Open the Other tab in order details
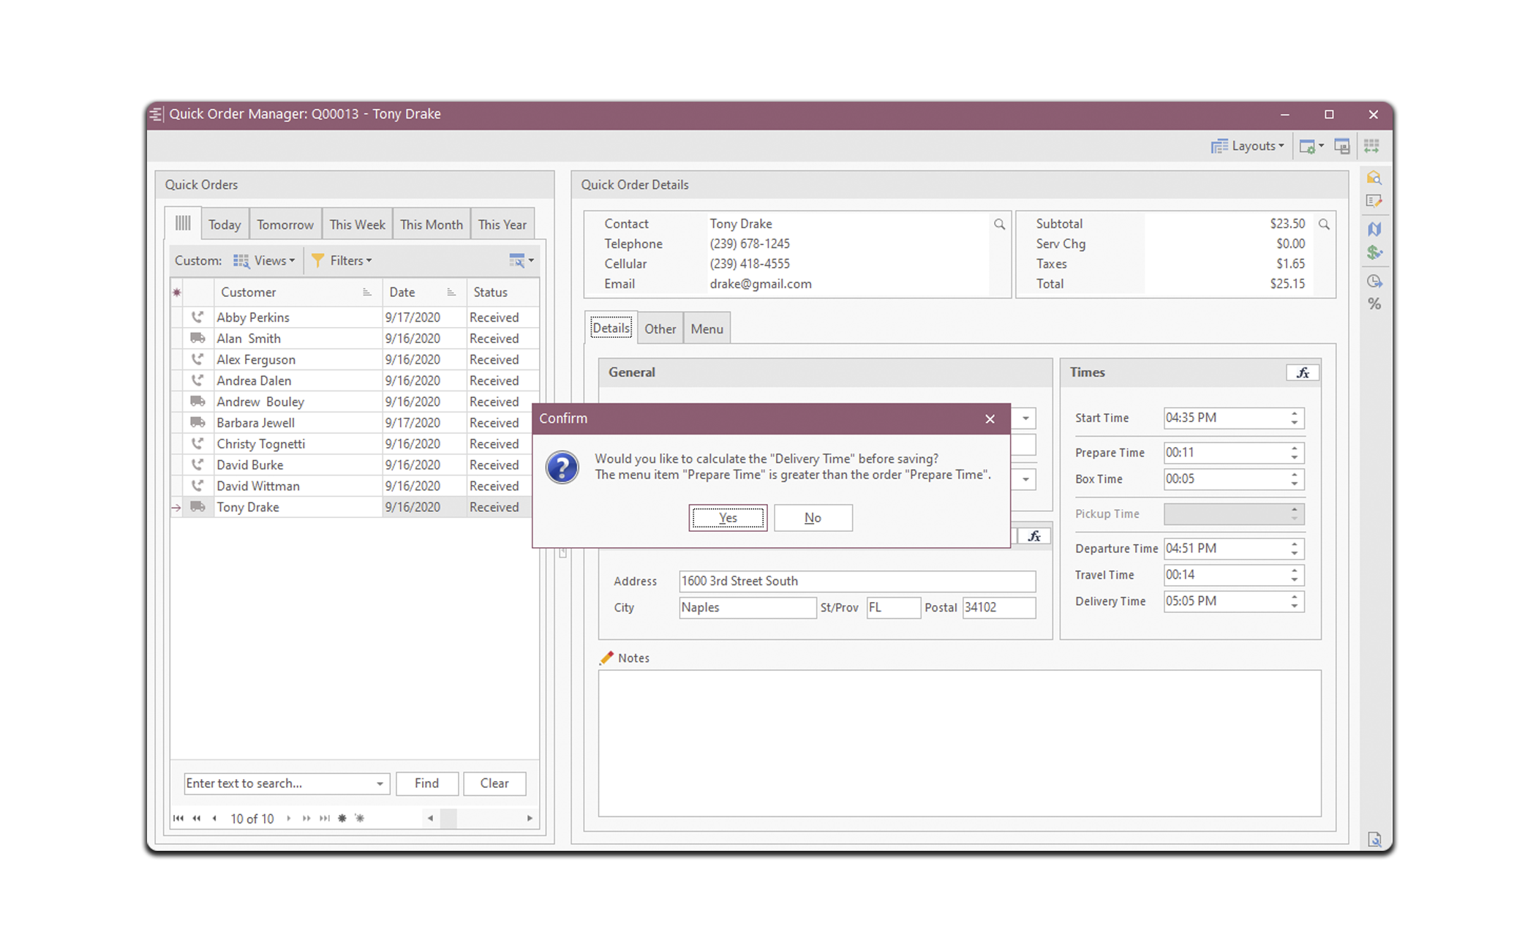The width and height of the screenshot is (1536, 951). [660, 328]
